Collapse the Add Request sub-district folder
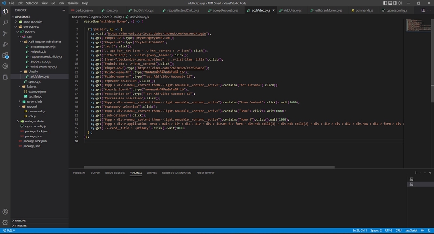The width and height of the screenshot is (434, 234). [21, 42]
